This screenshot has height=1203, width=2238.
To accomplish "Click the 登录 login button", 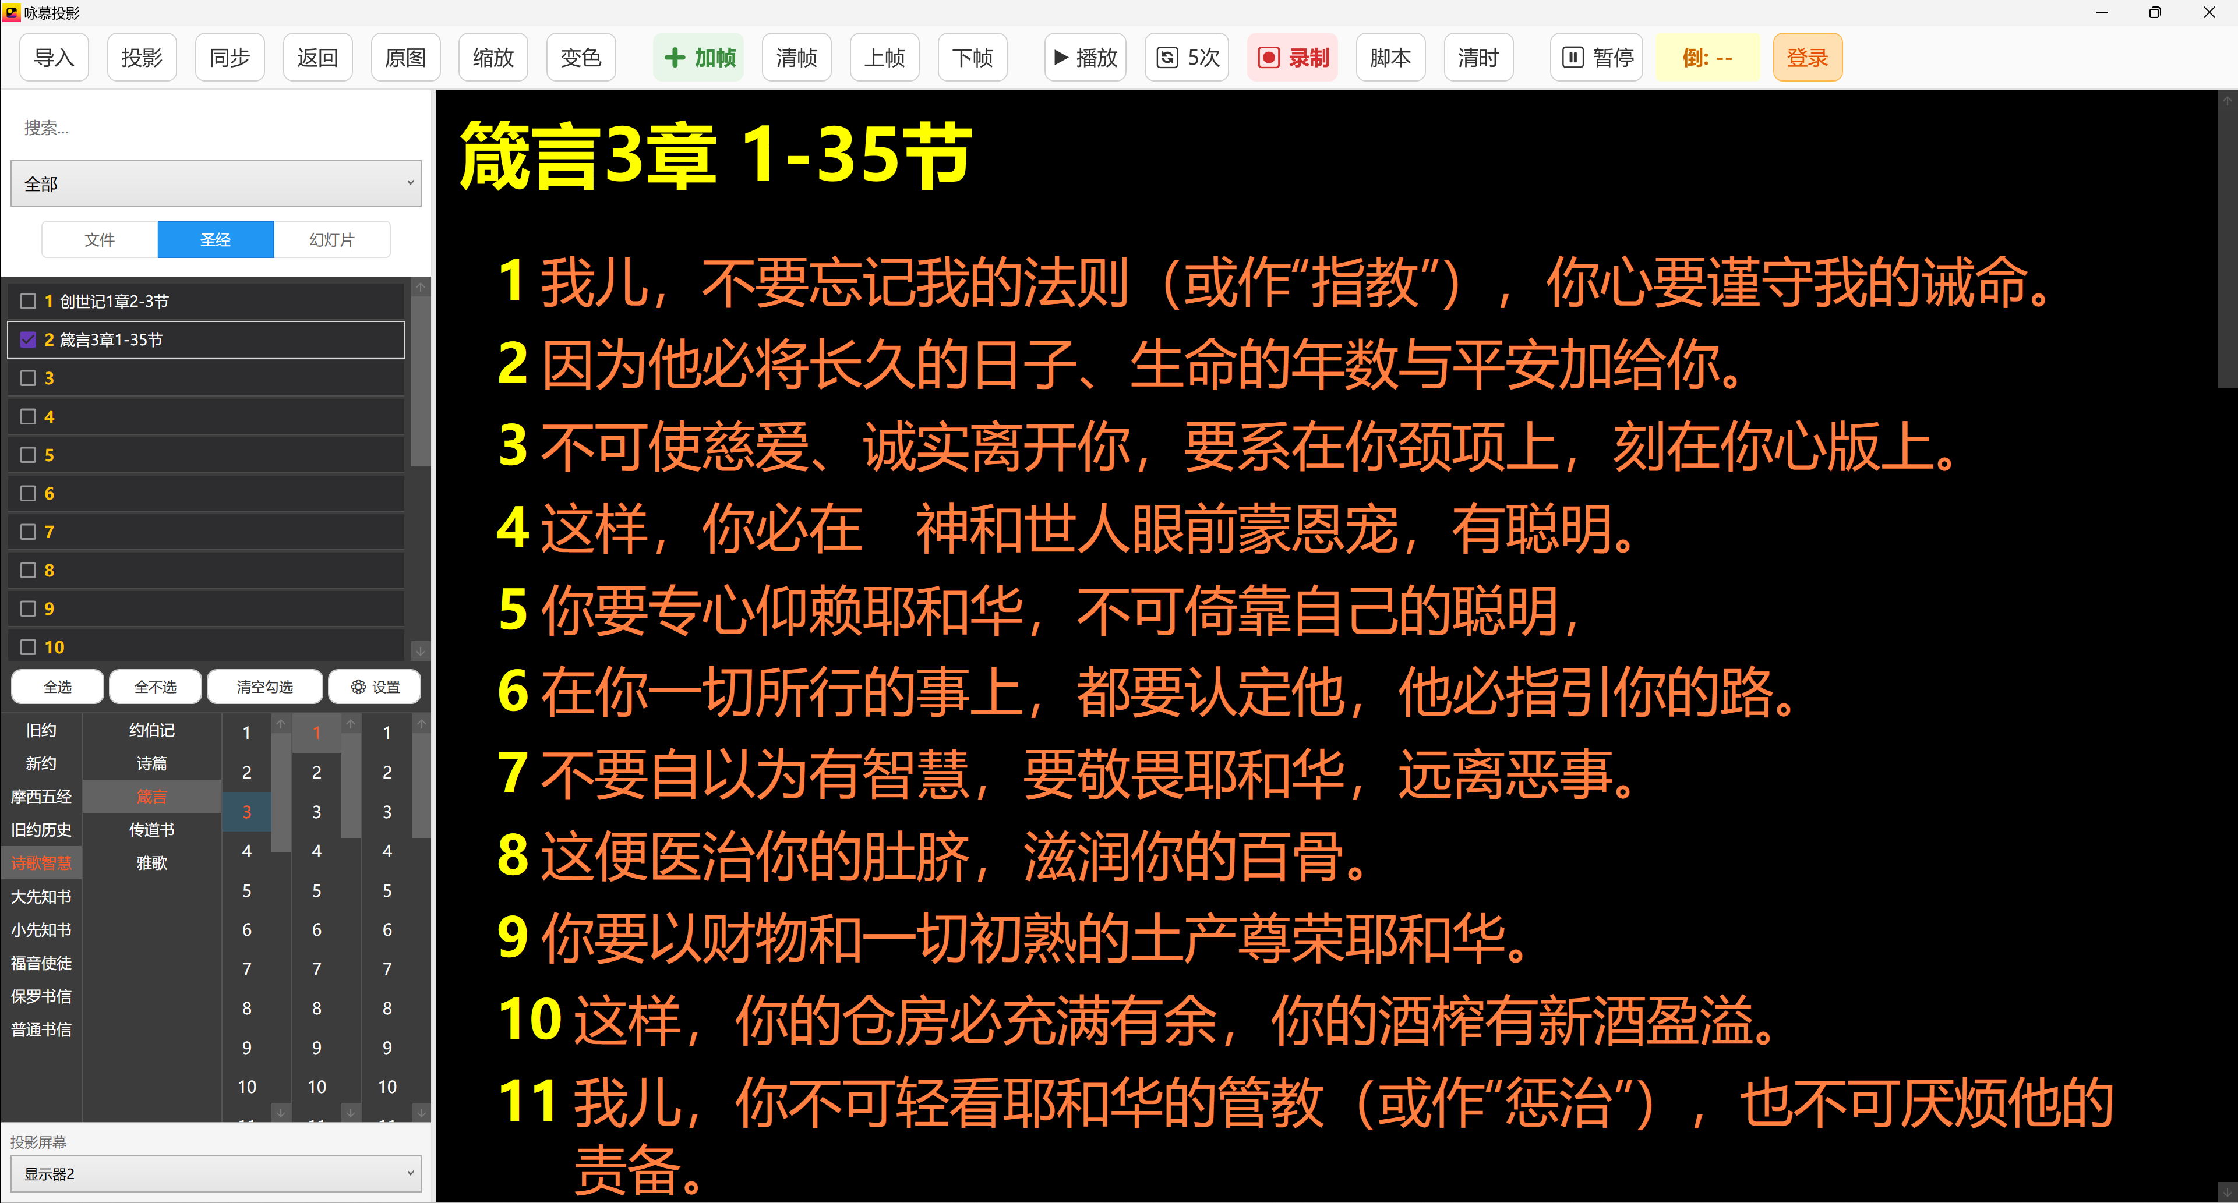I will (1807, 57).
